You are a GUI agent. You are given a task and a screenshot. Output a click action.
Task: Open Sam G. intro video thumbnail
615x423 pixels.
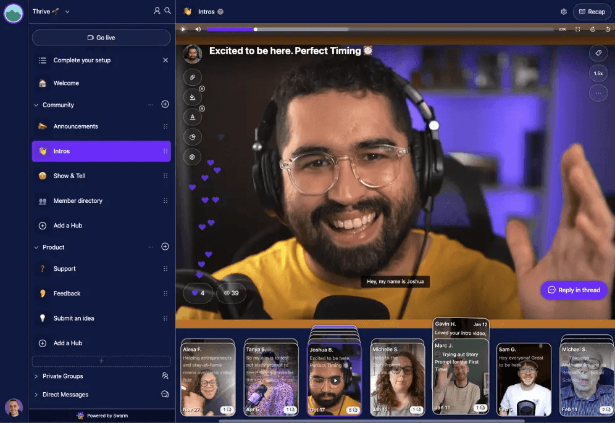coord(524,379)
